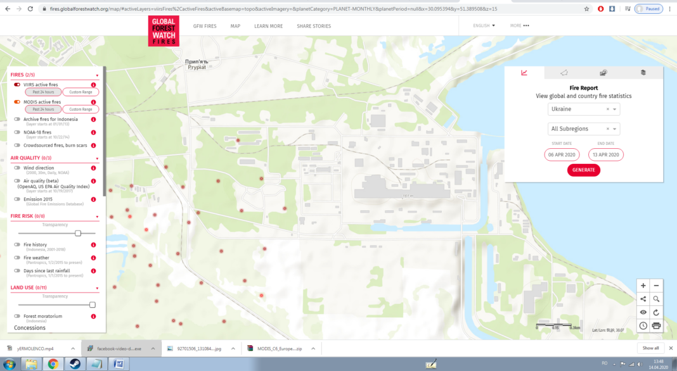The width and height of the screenshot is (677, 371).
Task: Click the GENERATE report button
Action: [x=583, y=170]
